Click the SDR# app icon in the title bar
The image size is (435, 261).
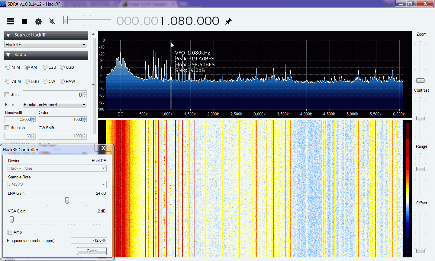tap(3, 4)
